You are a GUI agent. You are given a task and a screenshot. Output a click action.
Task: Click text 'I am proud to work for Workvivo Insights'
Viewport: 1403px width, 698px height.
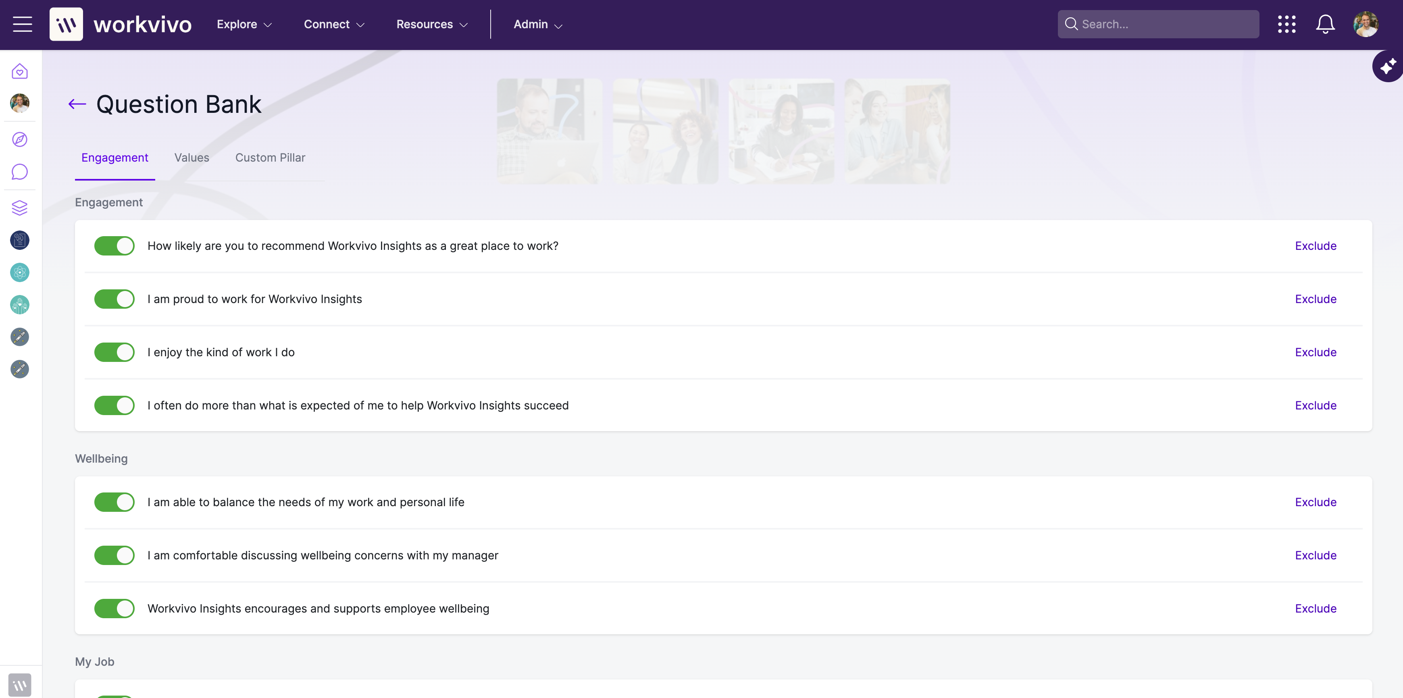pos(254,299)
